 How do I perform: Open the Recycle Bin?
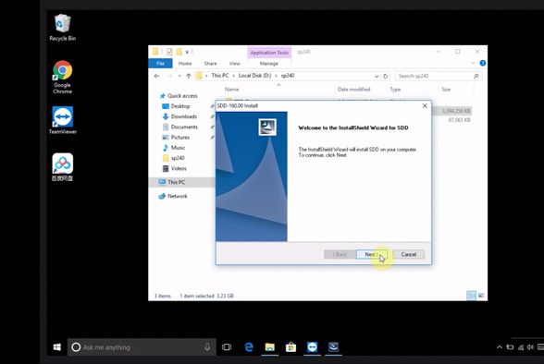[63, 28]
